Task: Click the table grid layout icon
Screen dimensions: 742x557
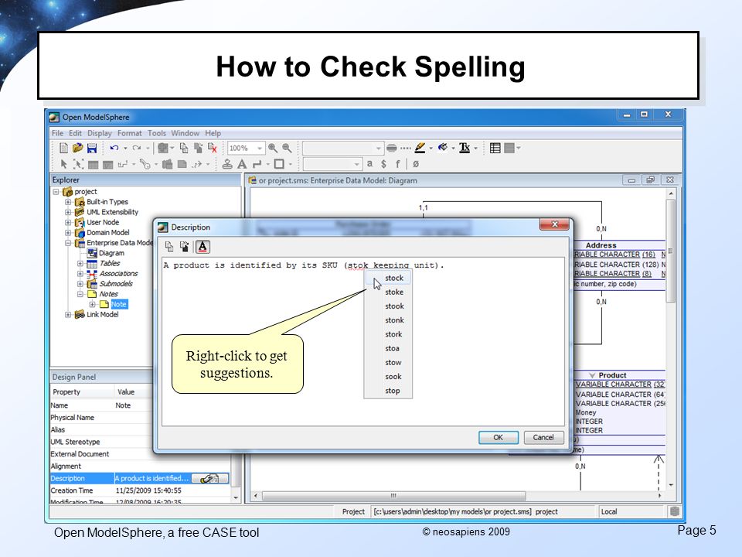Action: pyautogui.click(x=495, y=149)
